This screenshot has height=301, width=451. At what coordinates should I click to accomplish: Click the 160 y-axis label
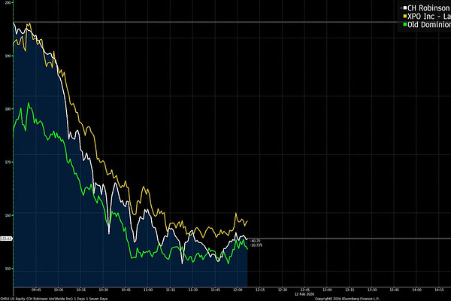pyautogui.click(x=8, y=215)
